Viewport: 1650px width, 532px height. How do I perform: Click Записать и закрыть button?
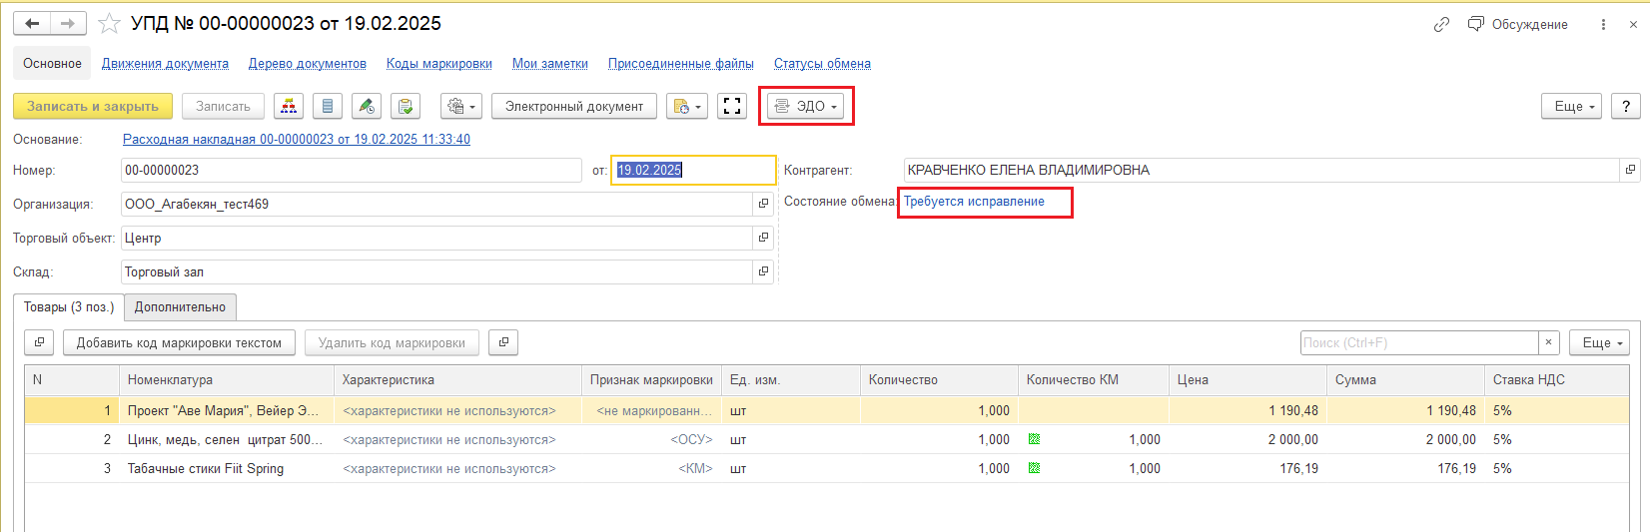93,106
